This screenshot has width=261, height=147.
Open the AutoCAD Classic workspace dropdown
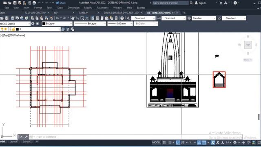point(15,24)
